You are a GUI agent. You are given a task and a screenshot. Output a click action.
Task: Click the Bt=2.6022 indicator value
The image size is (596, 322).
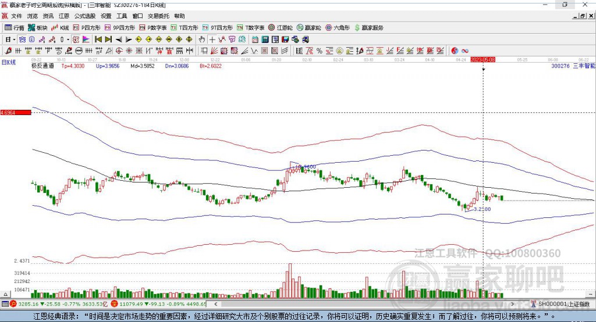(x=211, y=66)
